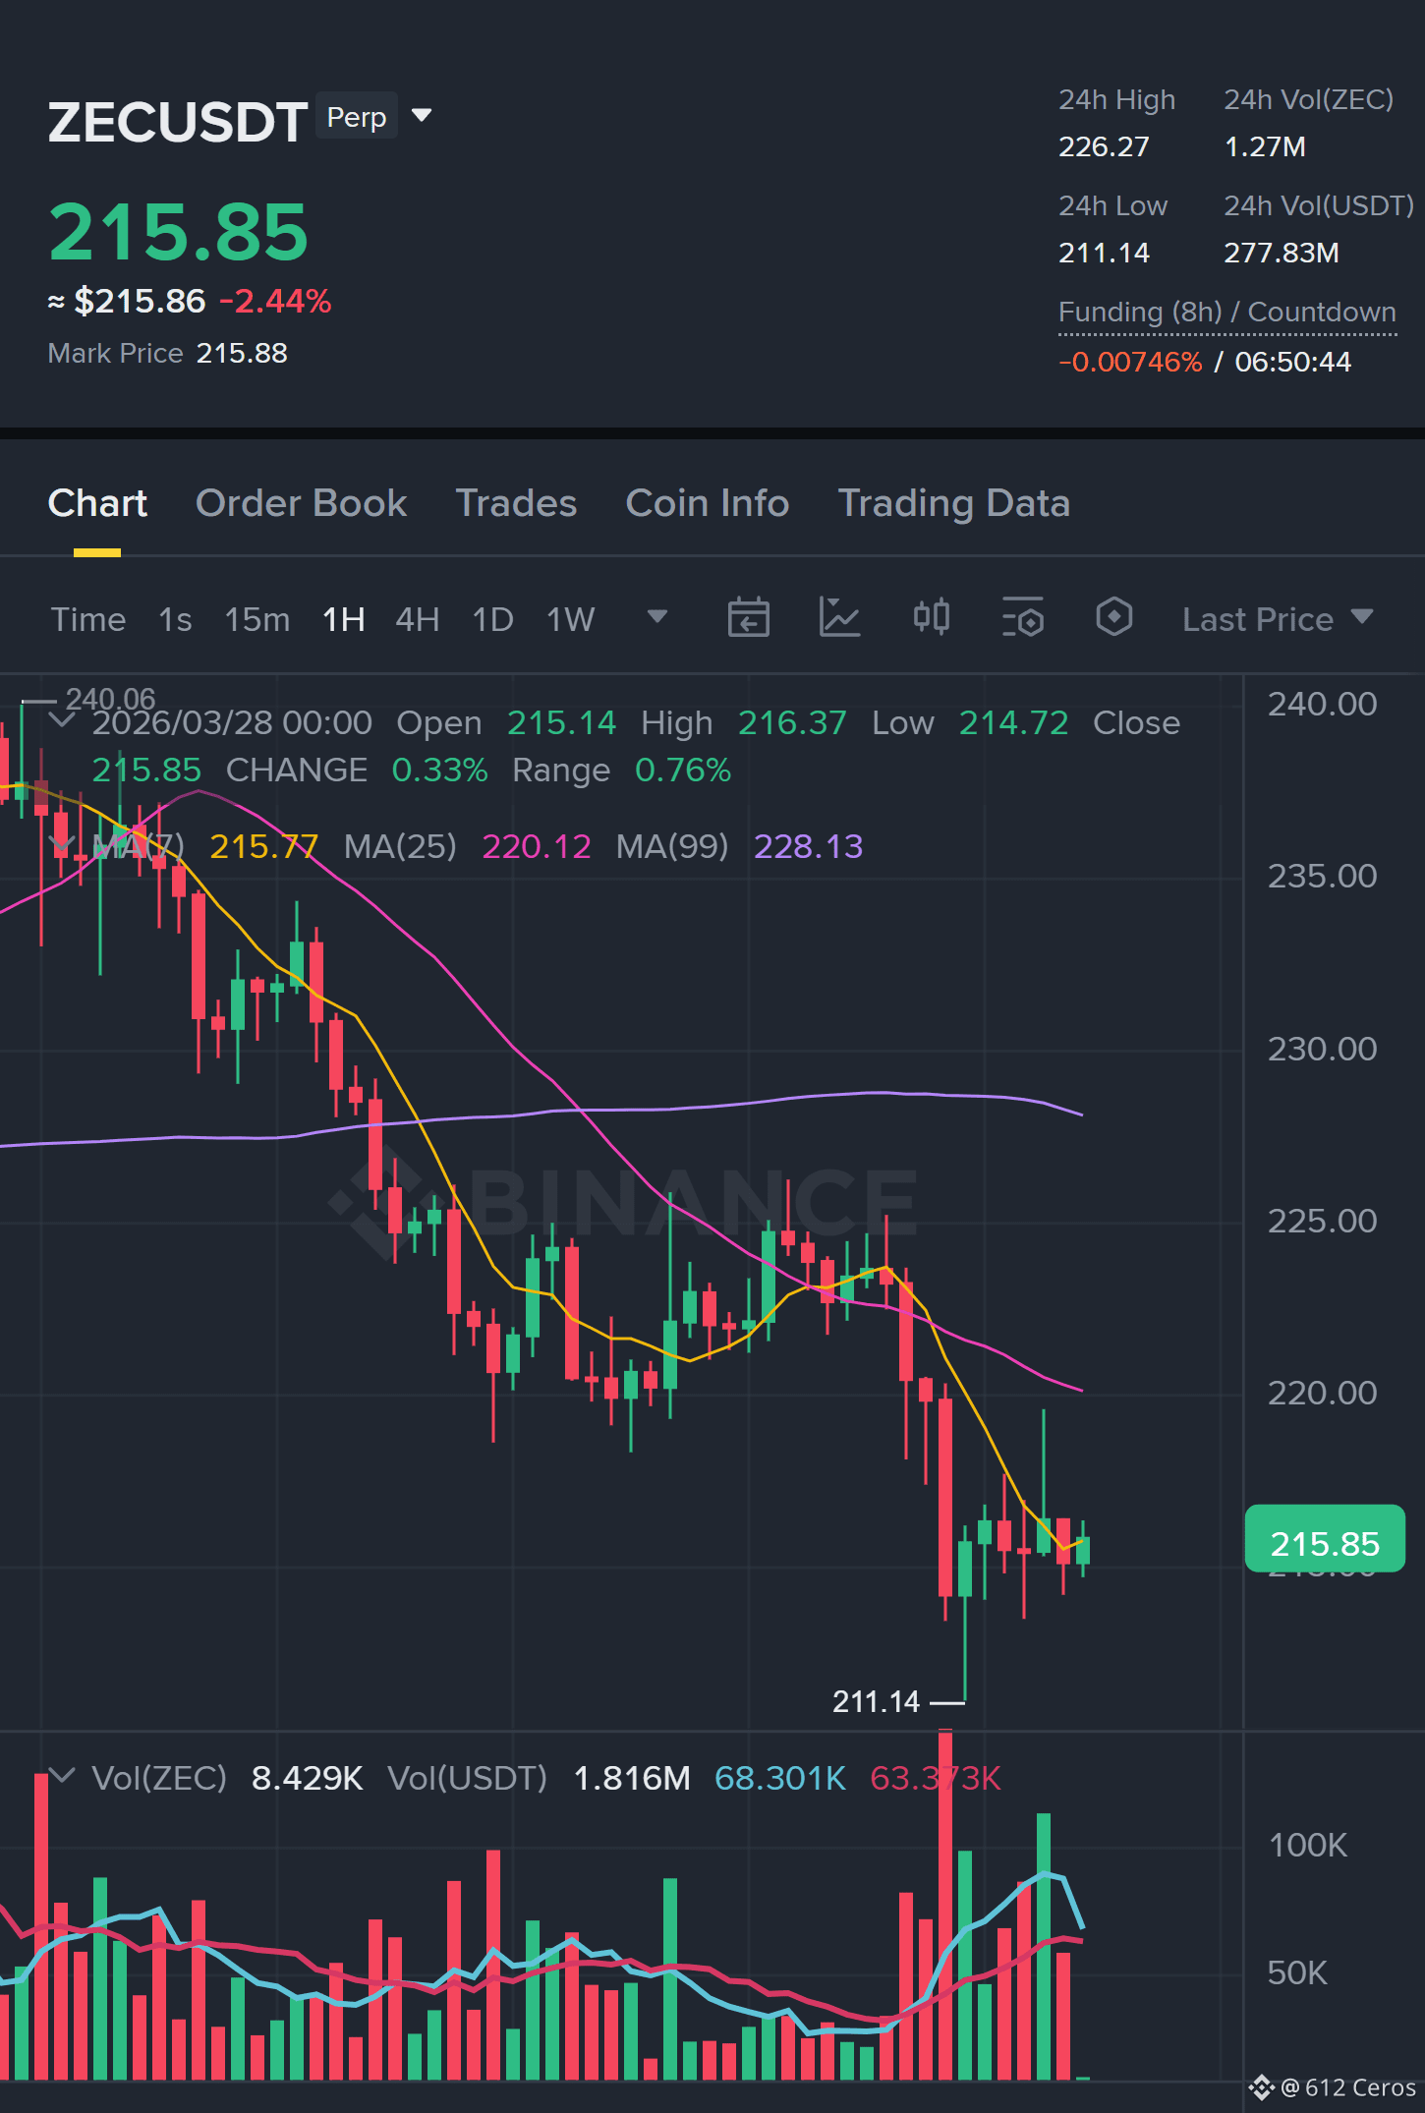The width and height of the screenshot is (1425, 2113).
Task: Collapse the OHLC info line chevron
Action: point(61,720)
